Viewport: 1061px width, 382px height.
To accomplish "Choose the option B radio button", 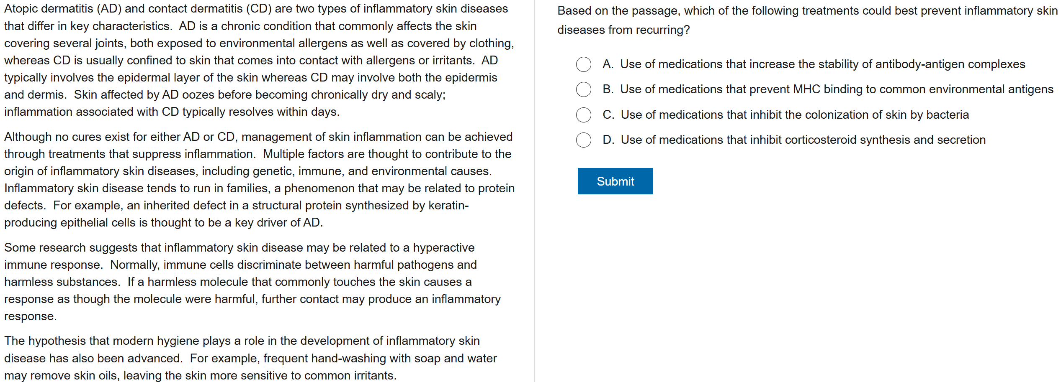I will (583, 89).
